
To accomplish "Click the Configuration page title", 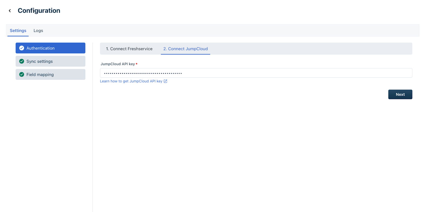I will click(39, 11).
